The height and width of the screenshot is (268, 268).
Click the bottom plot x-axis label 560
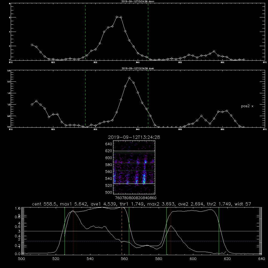pyautogui.click(x=124, y=259)
